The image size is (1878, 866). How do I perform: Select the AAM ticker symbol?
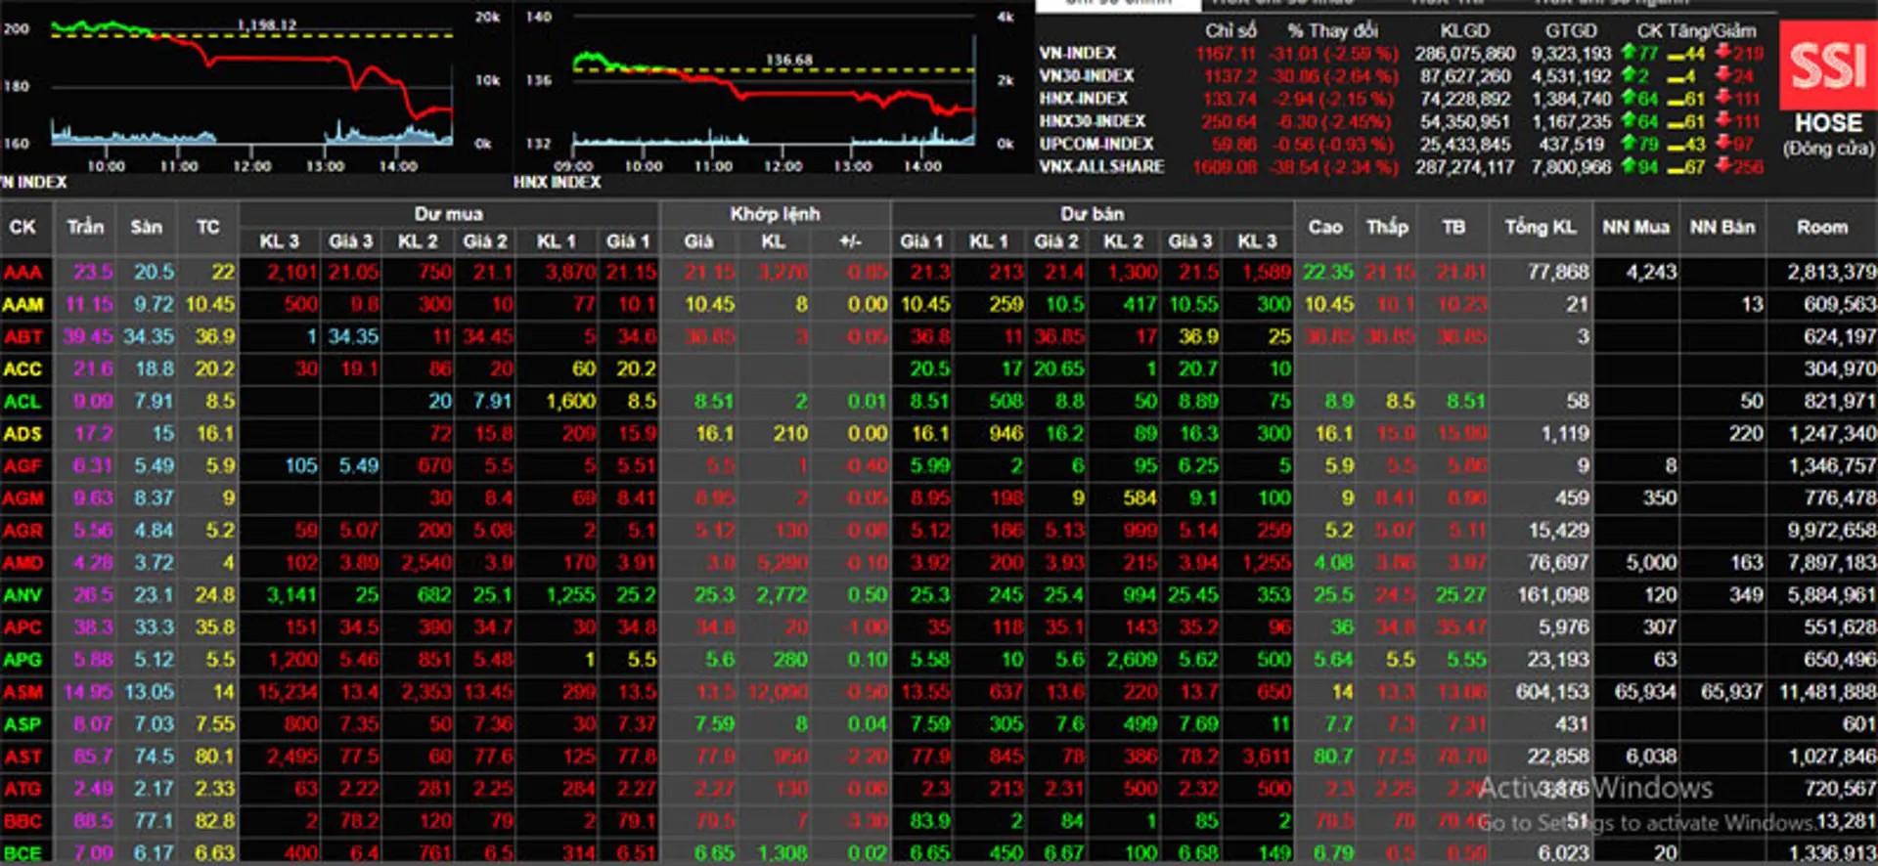(x=23, y=304)
